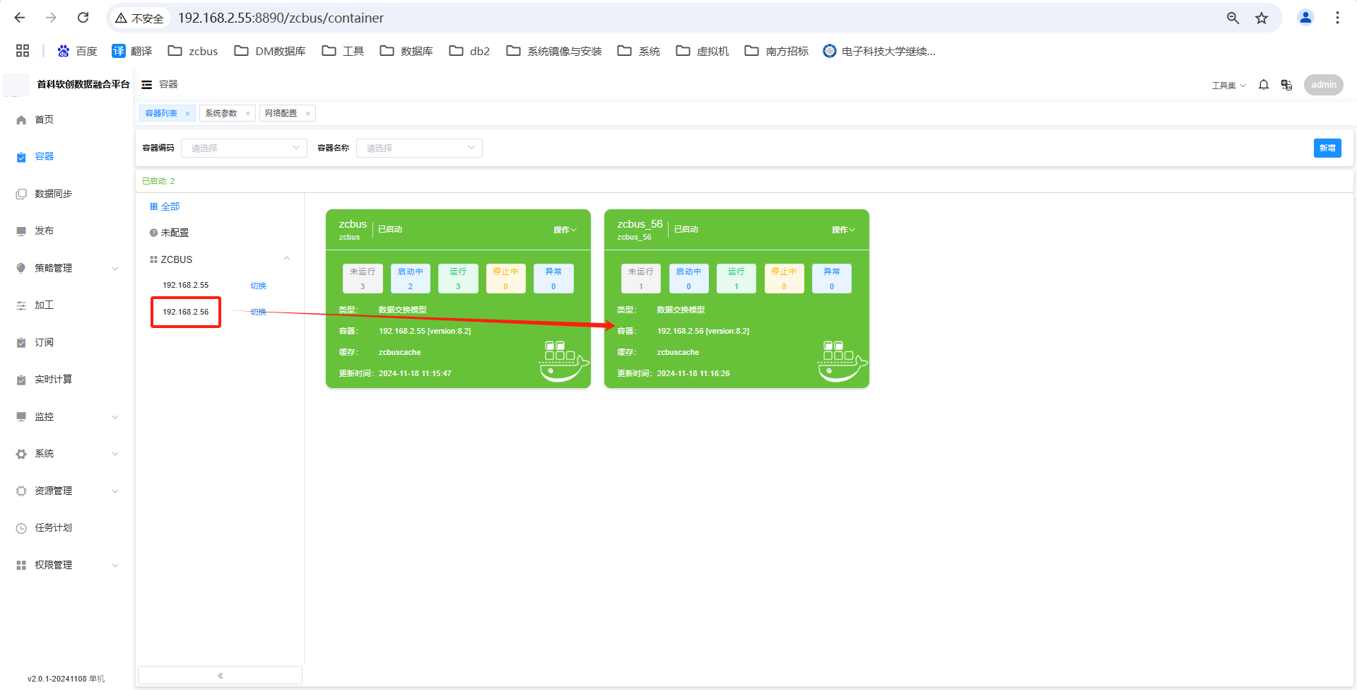Click Docker whale icon on zcbus card

[563, 361]
